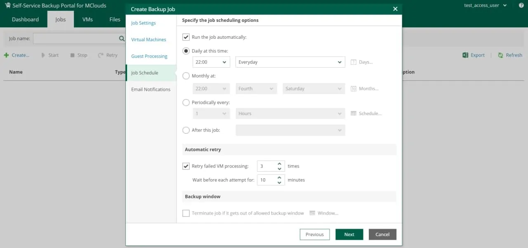Switch to the Dashboard tab
Viewport: 528px width, 248px height.
[25, 19]
